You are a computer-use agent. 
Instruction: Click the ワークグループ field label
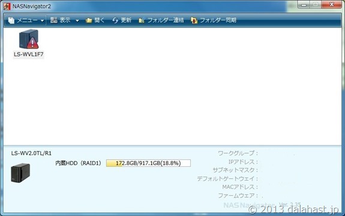coord(238,153)
